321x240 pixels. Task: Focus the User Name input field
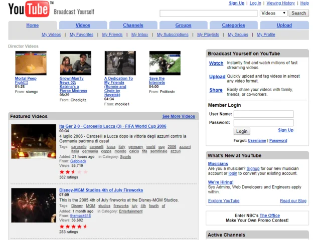[263, 114]
